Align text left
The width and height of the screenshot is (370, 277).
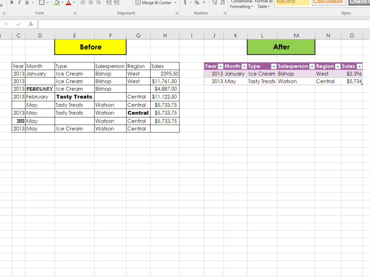[83, 3]
